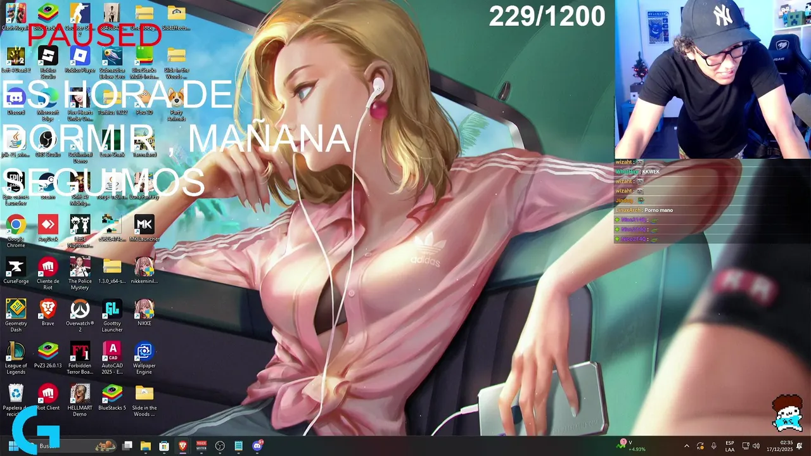The image size is (811, 456).
Task: Open the Google Chrome shortcut
Action: coord(16,231)
